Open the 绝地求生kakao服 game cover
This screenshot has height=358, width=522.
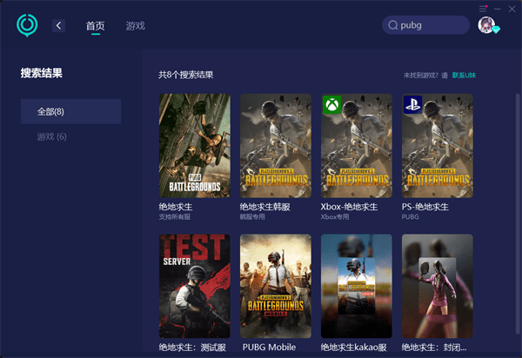click(x=357, y=286)
